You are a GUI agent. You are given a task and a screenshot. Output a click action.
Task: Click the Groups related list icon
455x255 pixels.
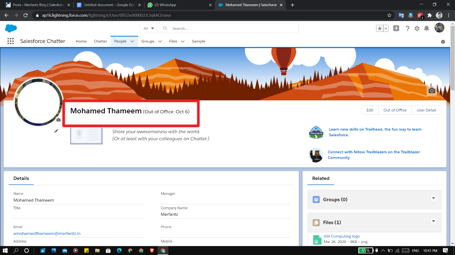pos(316,199)
